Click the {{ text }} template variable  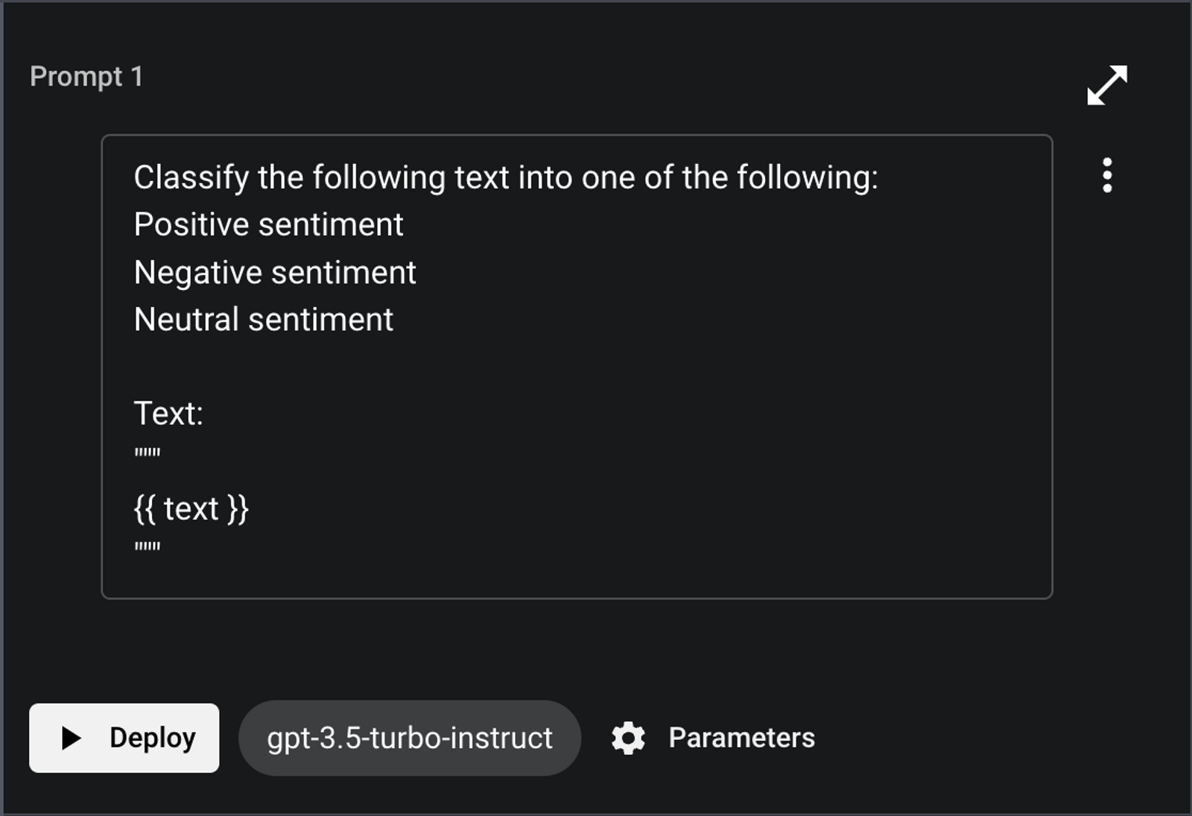[x=191, y=509]
